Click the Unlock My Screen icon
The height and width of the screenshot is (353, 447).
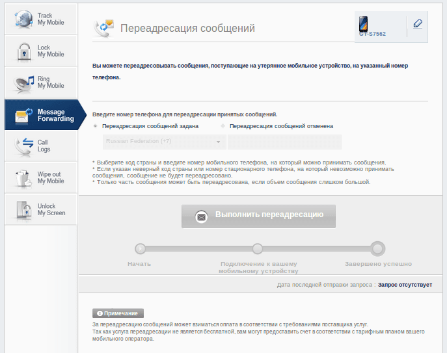coord(24,210)
